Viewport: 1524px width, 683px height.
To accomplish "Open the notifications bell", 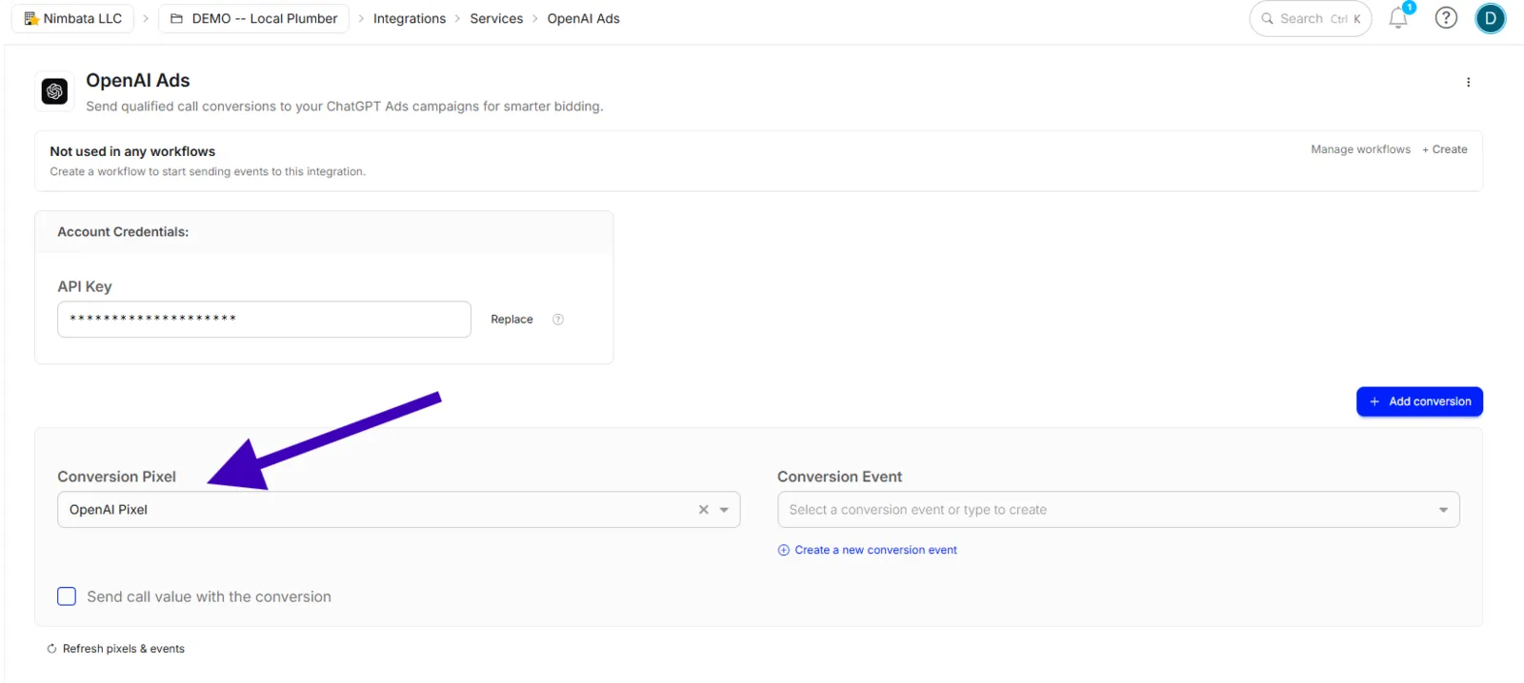I will tap(1398, 17).
